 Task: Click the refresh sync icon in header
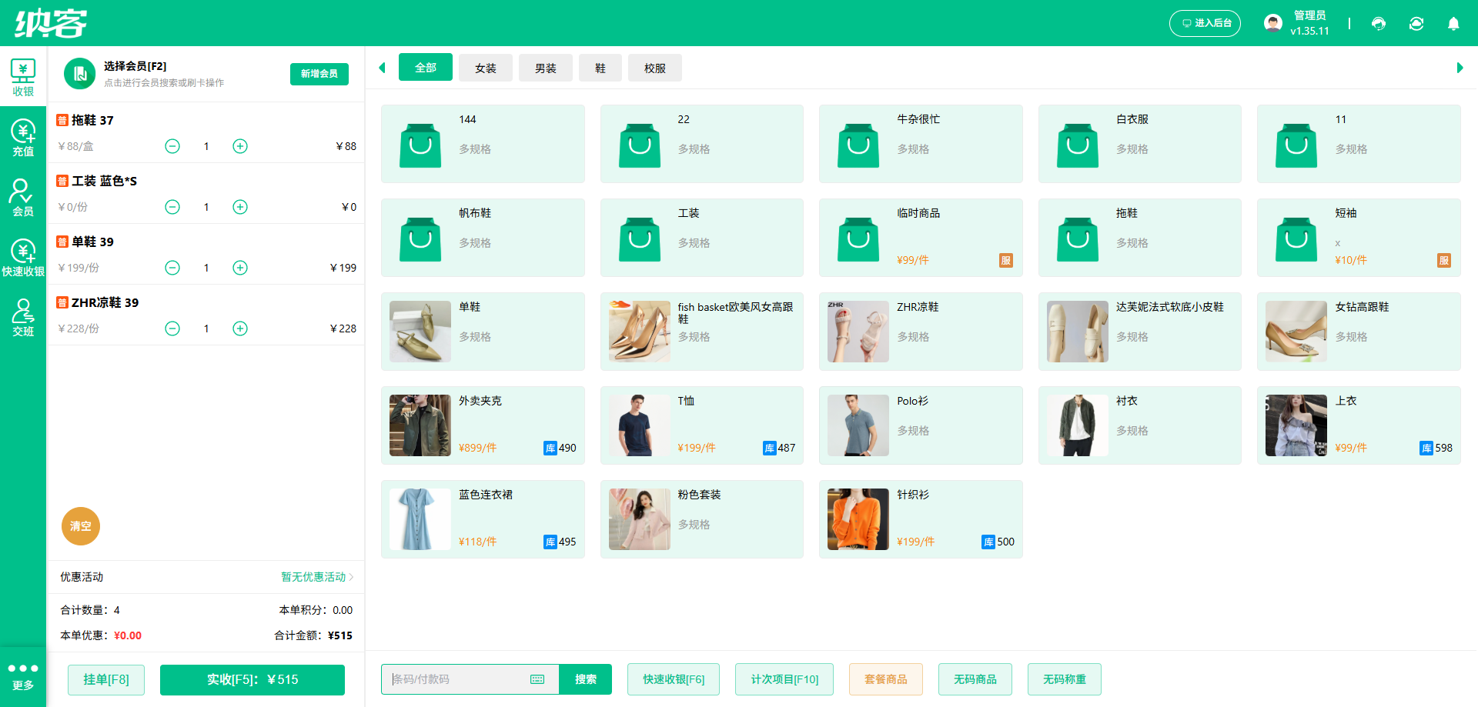[1416, 24]
